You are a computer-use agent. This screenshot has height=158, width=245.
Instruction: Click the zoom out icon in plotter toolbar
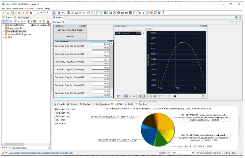pyautogui.click(x=143, y=96)
